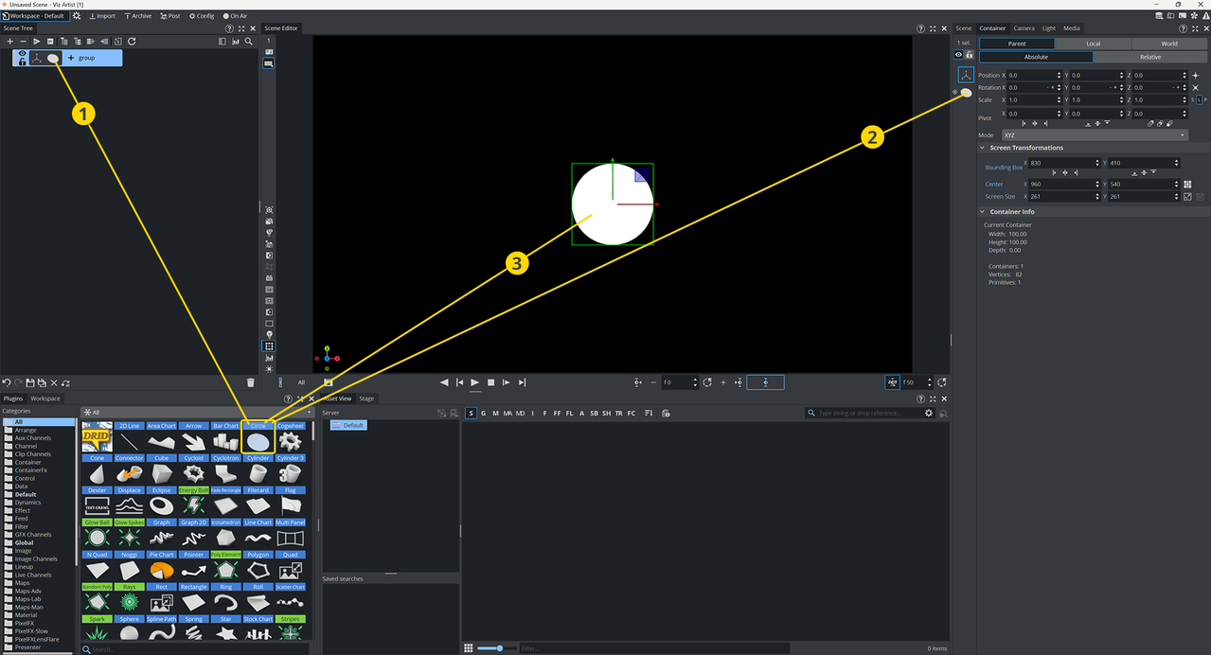Collapse the Screen Transformations section

[982, 148]
